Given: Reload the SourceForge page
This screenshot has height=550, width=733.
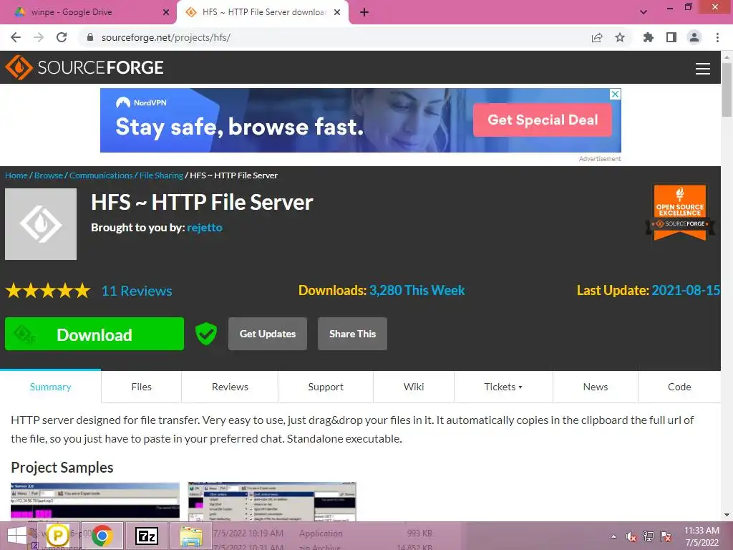Looking at the screenshot, I should point(62,37).
